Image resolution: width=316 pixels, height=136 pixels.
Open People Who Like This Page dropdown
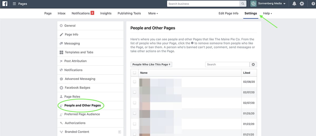coord(151,64)
